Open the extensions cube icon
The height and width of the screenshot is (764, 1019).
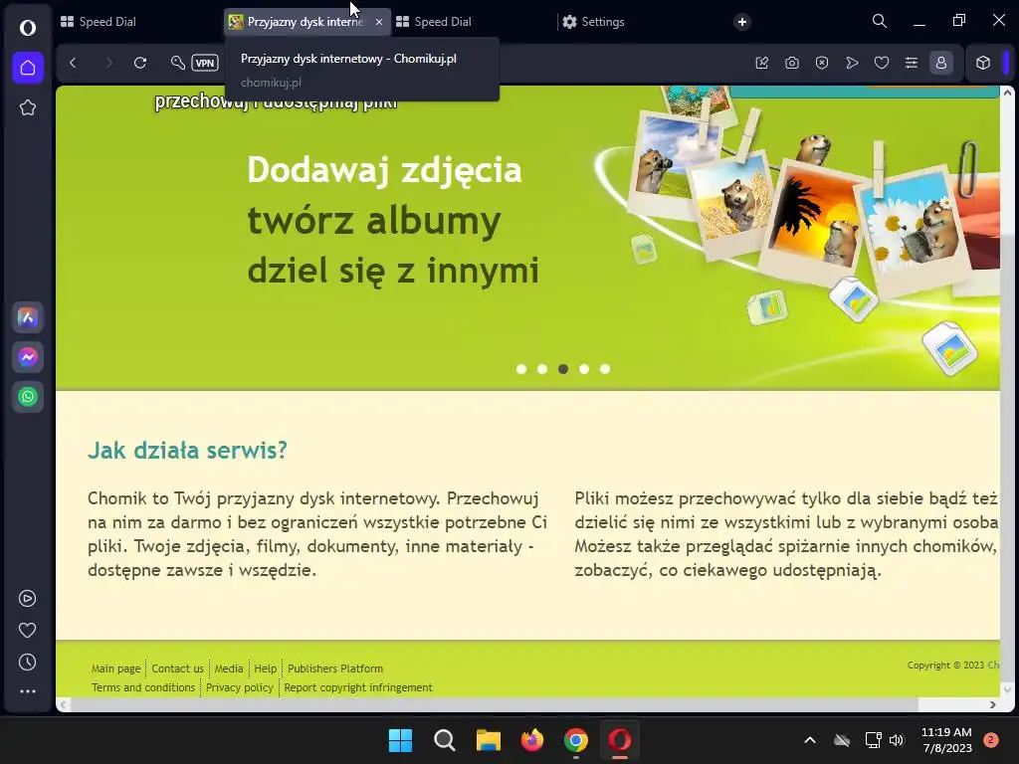tap(983, 63)
